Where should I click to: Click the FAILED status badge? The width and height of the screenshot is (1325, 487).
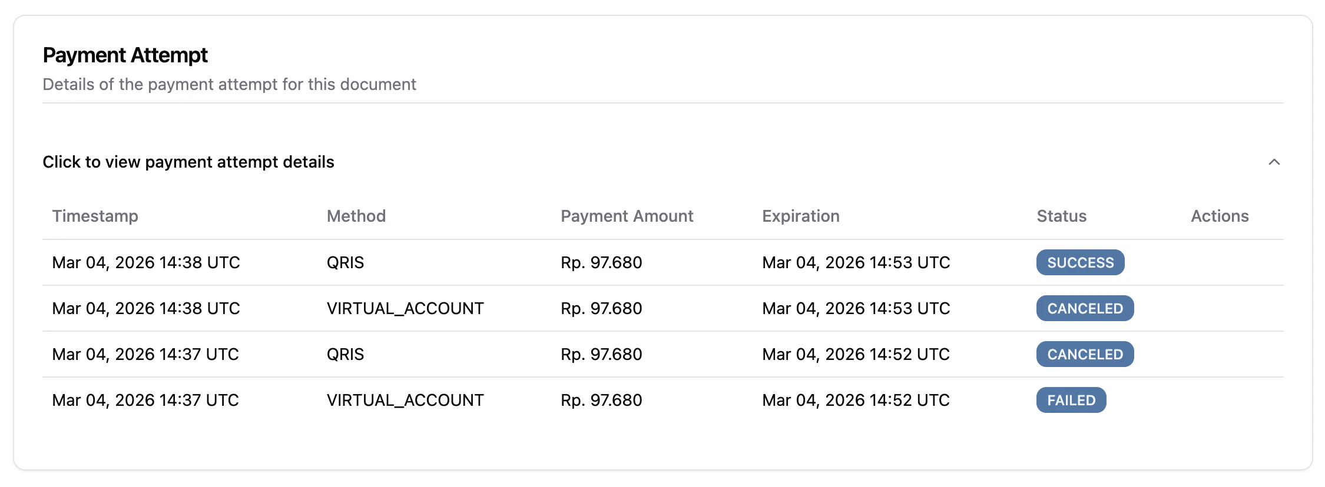1071,400
